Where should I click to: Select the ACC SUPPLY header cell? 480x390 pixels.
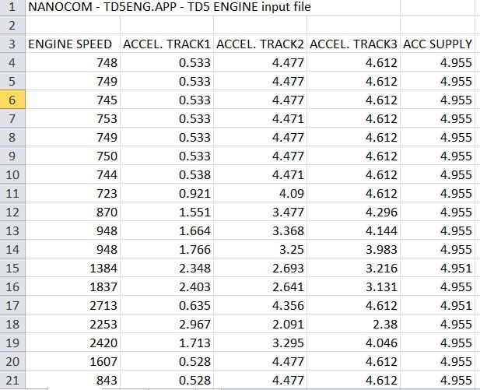(440, 44)
